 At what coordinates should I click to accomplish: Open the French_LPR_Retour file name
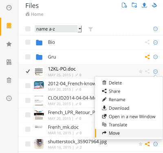click(71, 113)
